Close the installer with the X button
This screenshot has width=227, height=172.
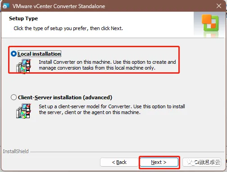219,6
